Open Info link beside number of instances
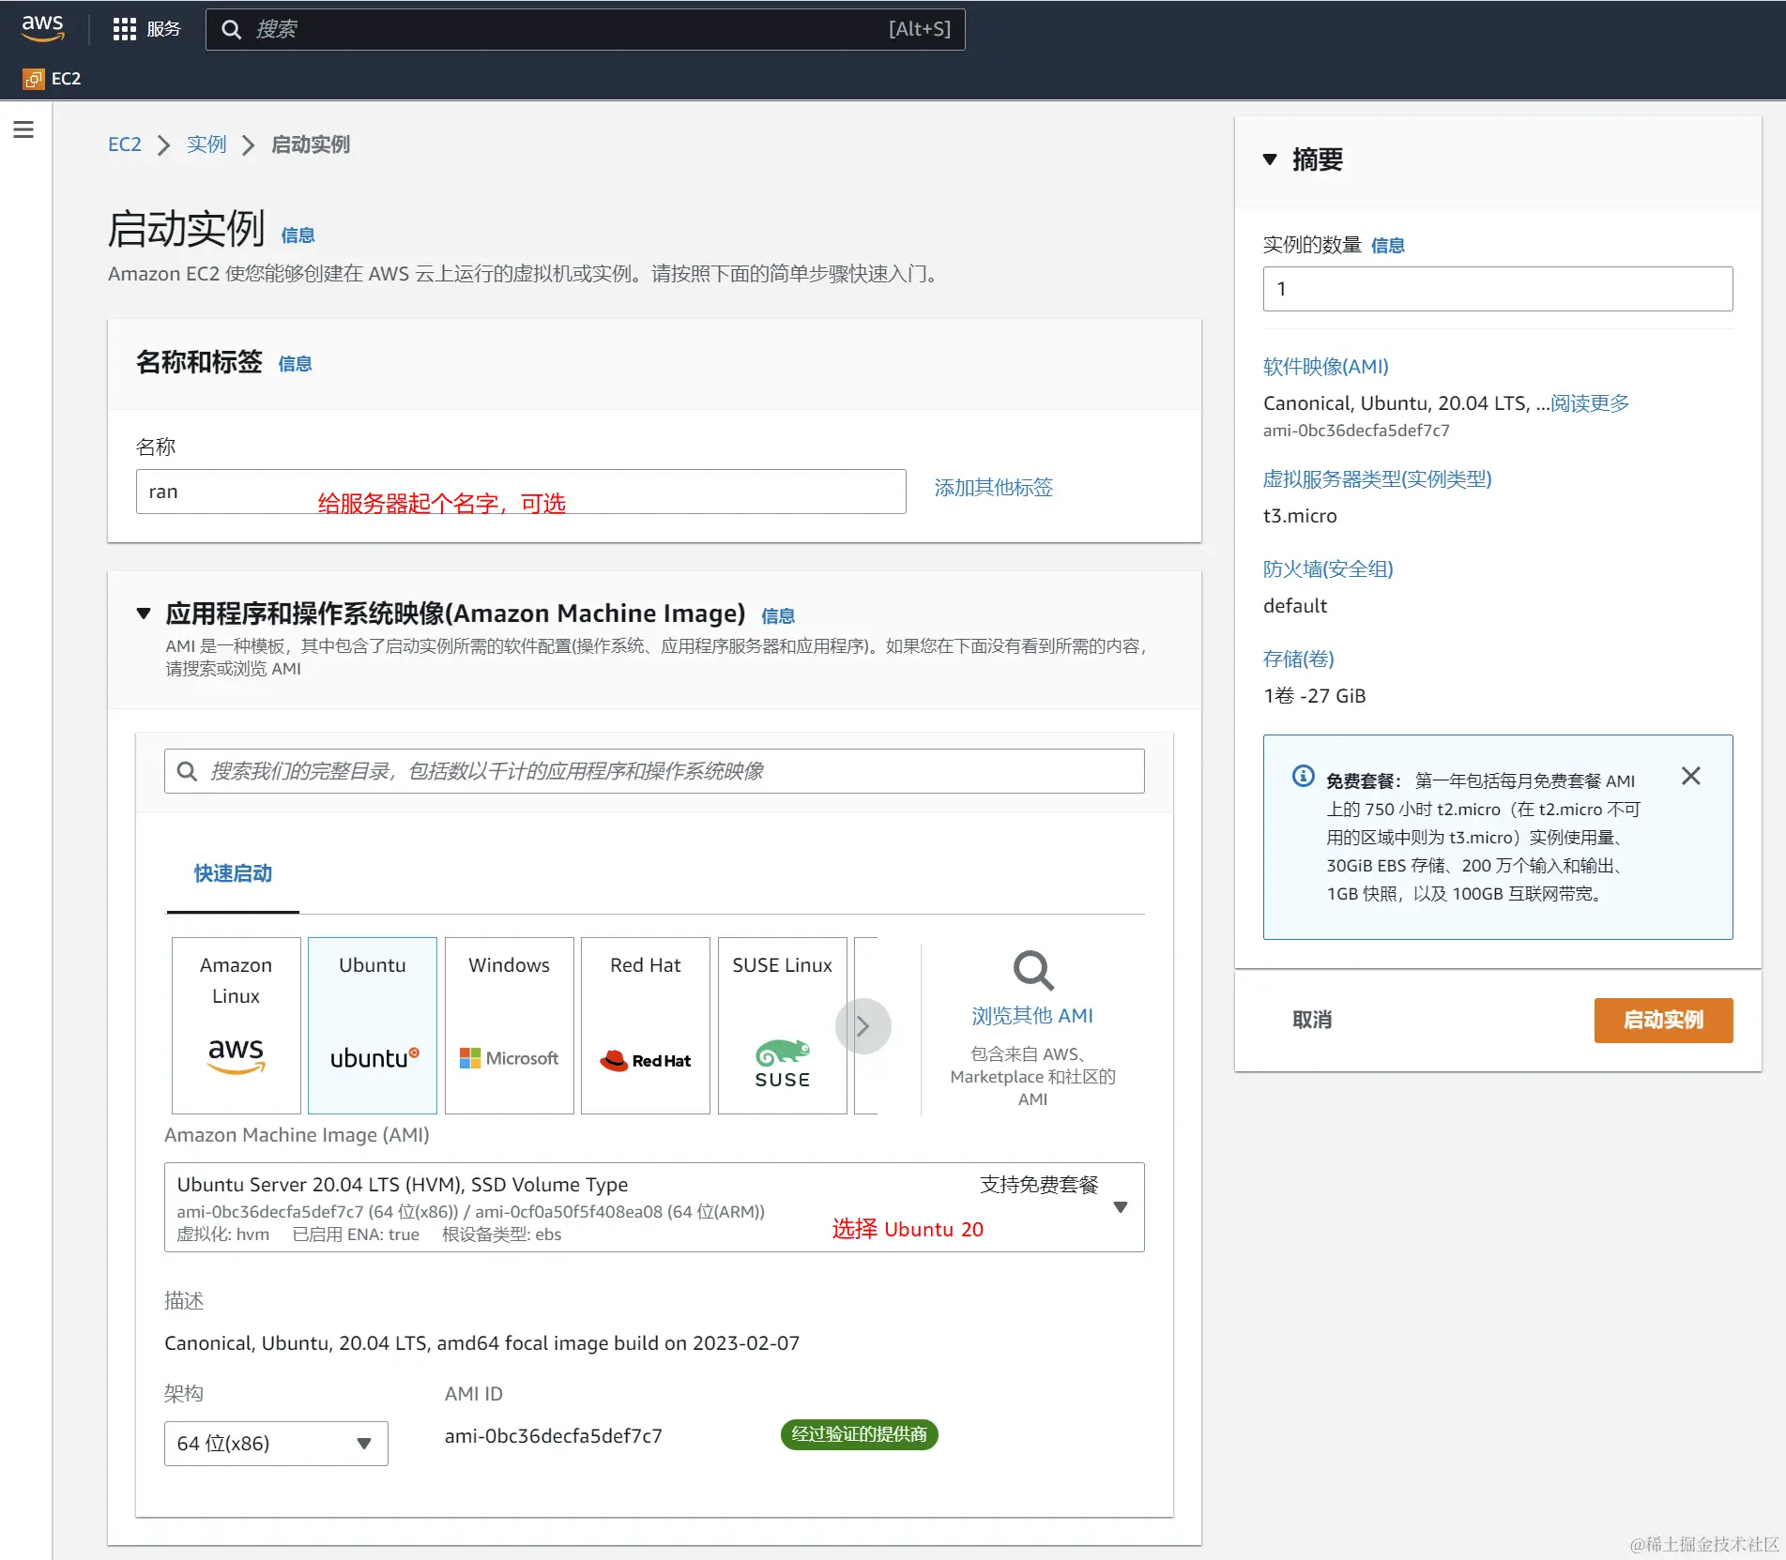This screenshot has height=1560, width=1786. click(1387, 246)
